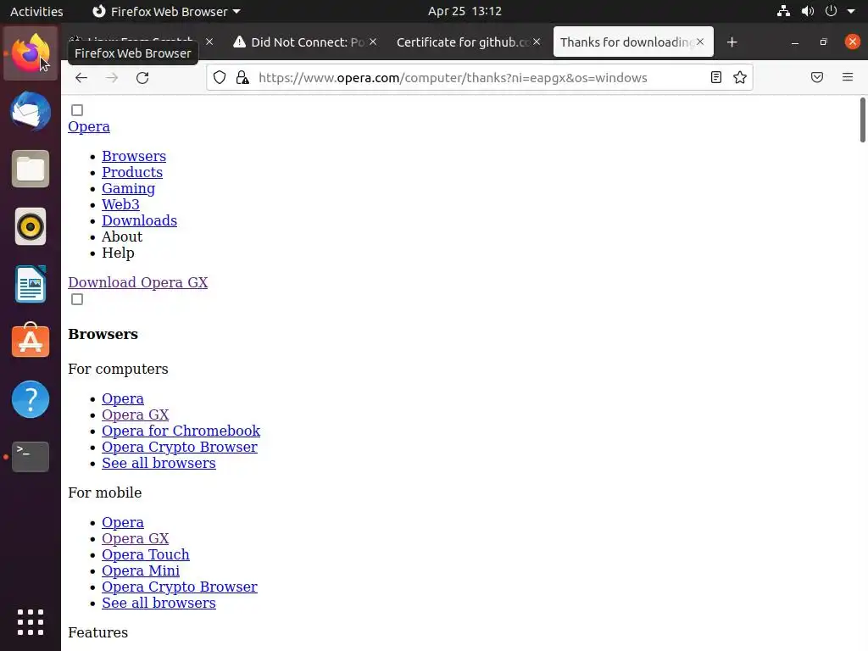Open a new tab with plus button
The height and width of the screenshot is (651, 868).
(732, 42)
